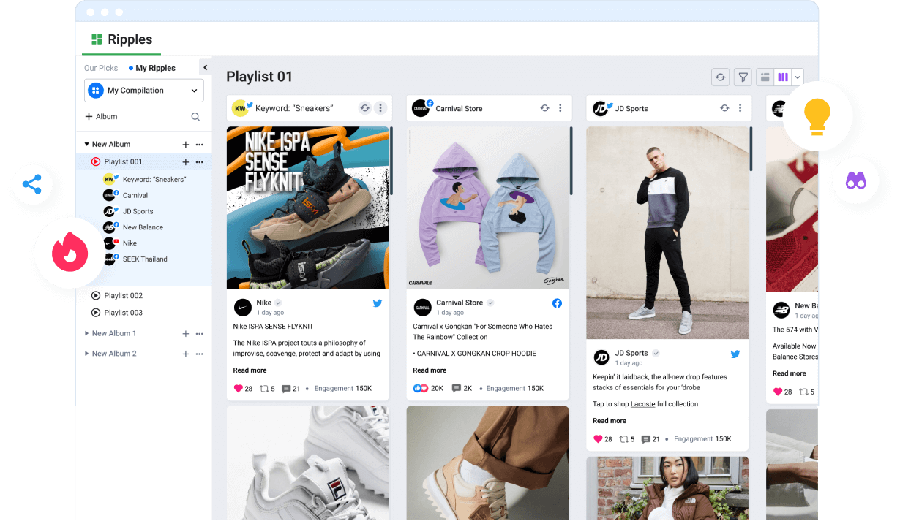Click Read more on the Nike post
Viewport: 900px width, 521px height.
click(x=250, y=370)
